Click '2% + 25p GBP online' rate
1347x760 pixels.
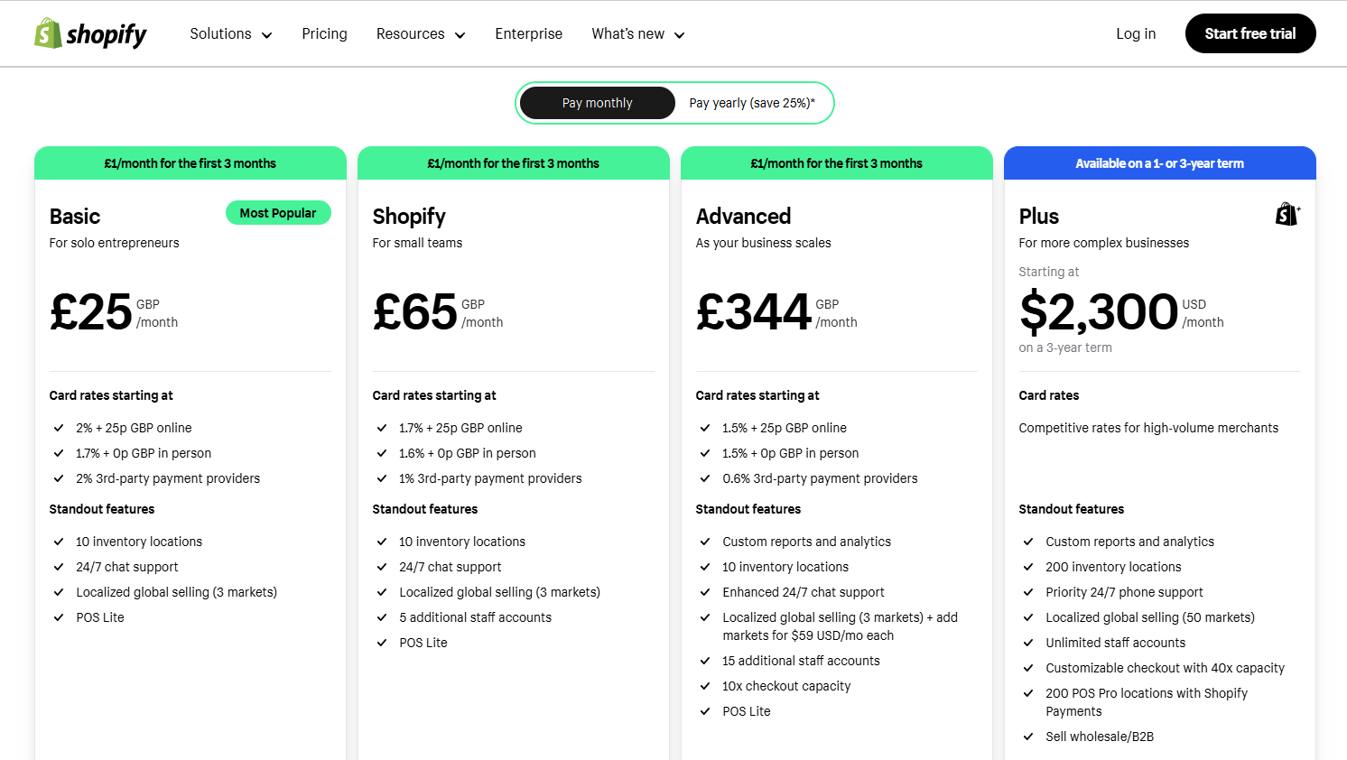coord(134,428)
